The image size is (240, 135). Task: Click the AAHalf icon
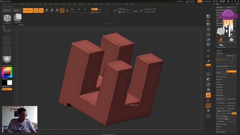coord(208,40)
